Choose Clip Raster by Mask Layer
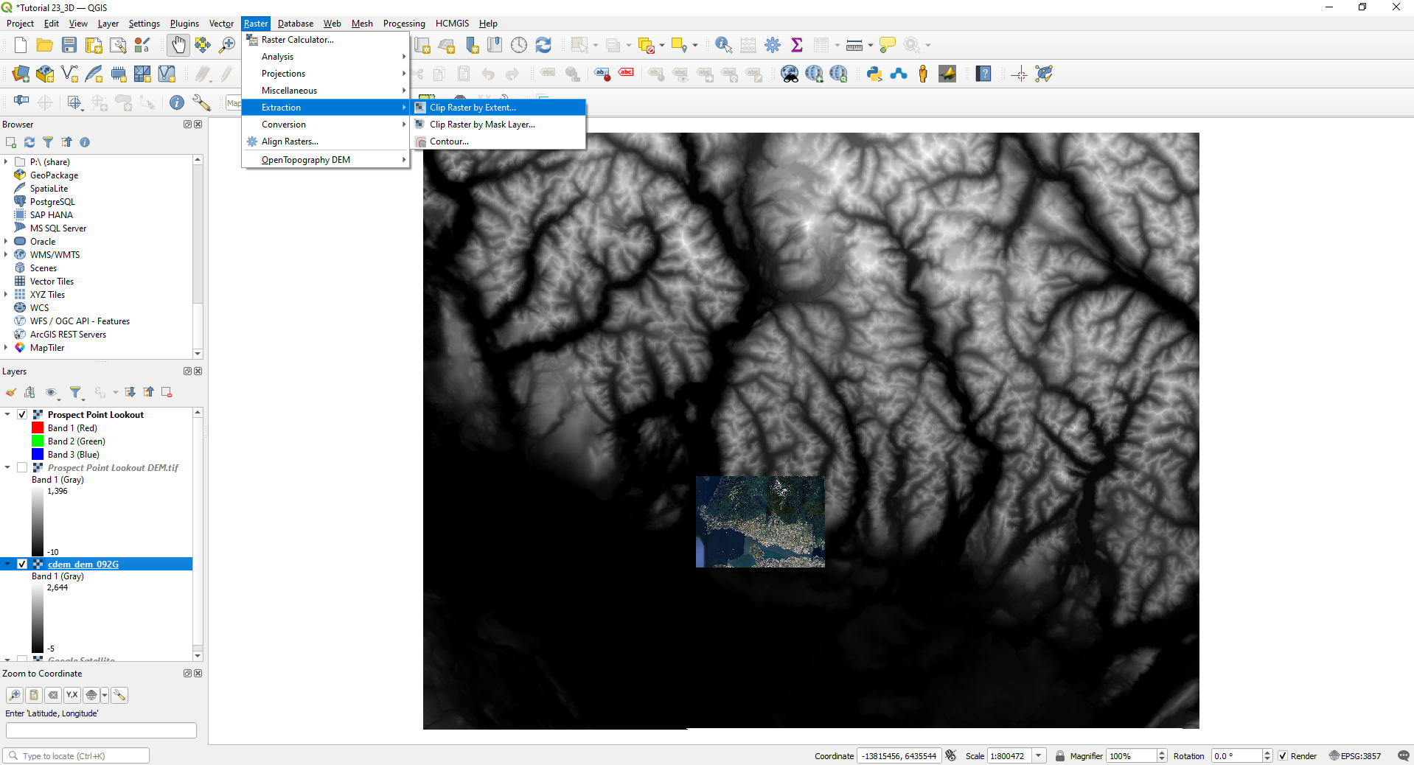The width and height of the screenshot is (1414, 765). click(482, 125)
